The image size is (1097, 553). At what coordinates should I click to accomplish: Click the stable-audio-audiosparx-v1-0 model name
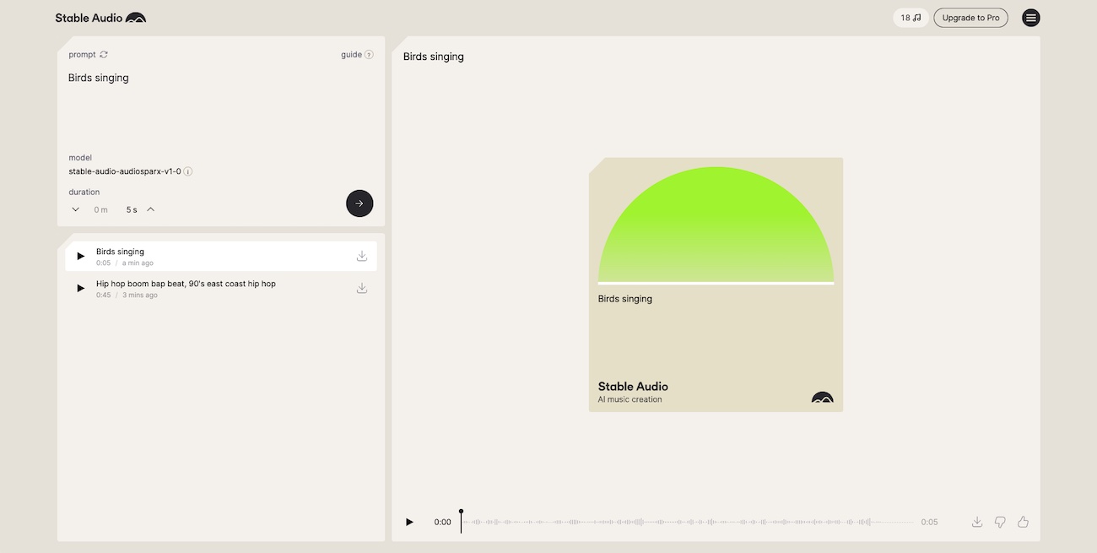125,171
